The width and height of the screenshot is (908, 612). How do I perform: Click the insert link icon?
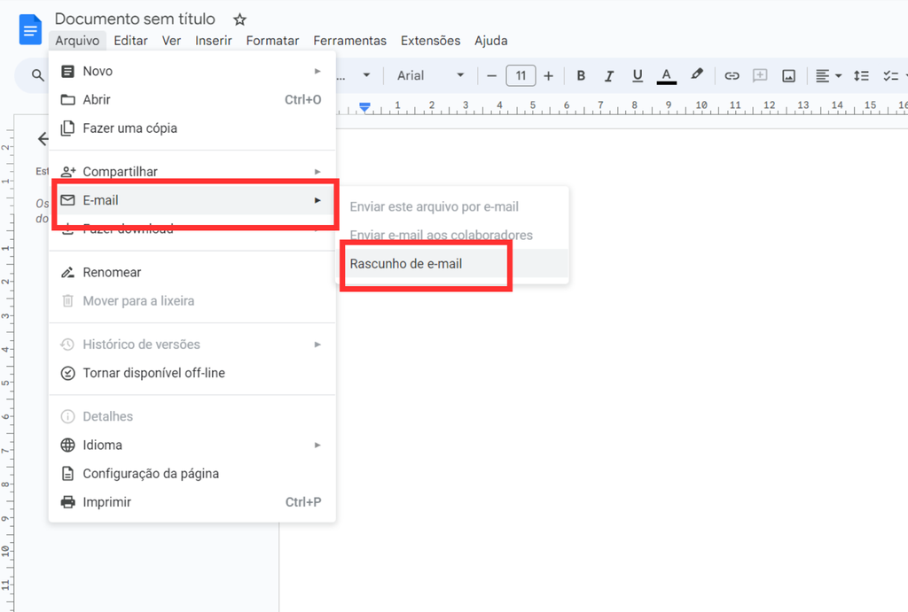tap(732, 76)
